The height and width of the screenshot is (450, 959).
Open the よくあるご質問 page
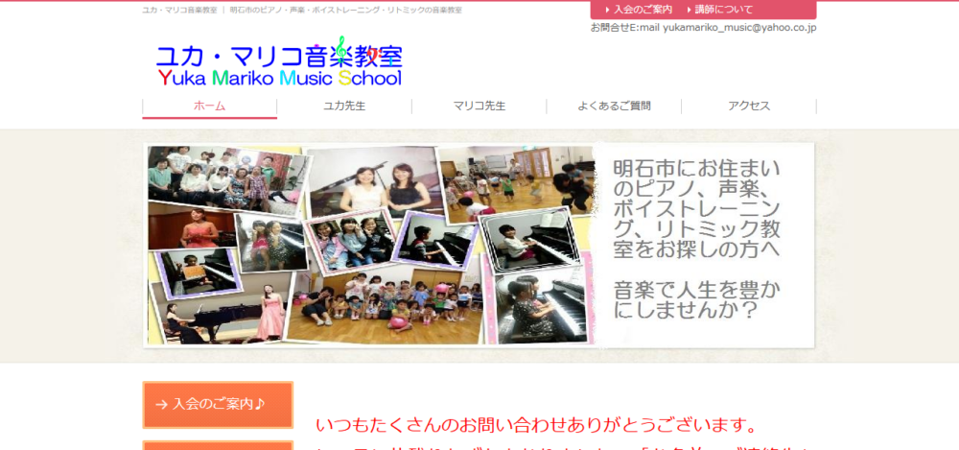point(614,106)
